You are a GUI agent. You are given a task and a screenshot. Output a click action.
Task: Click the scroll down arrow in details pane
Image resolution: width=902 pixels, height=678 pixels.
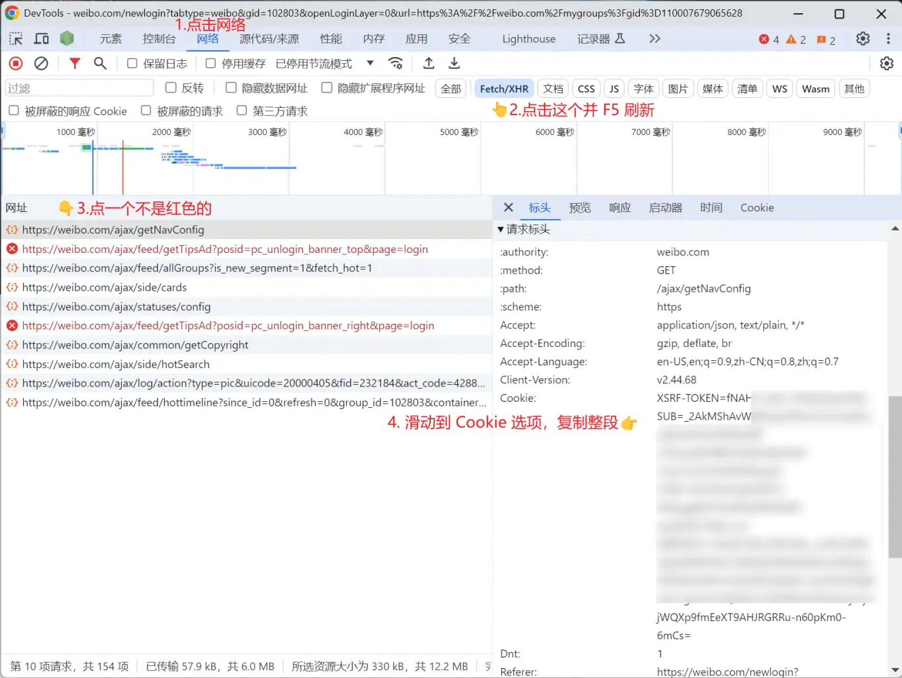click(895, 669)
